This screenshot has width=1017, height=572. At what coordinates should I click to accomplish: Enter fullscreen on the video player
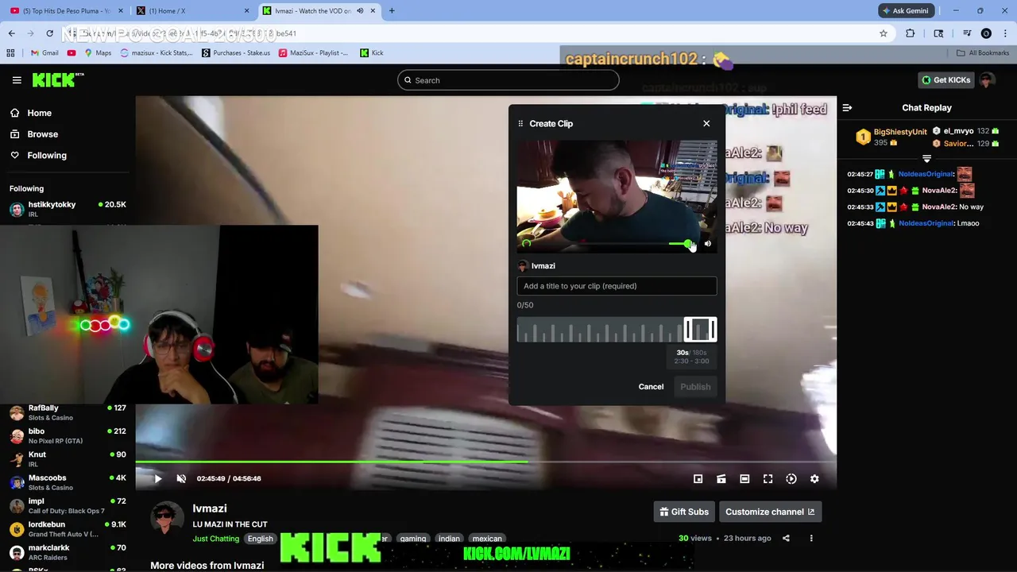click(x=768, y=479)
